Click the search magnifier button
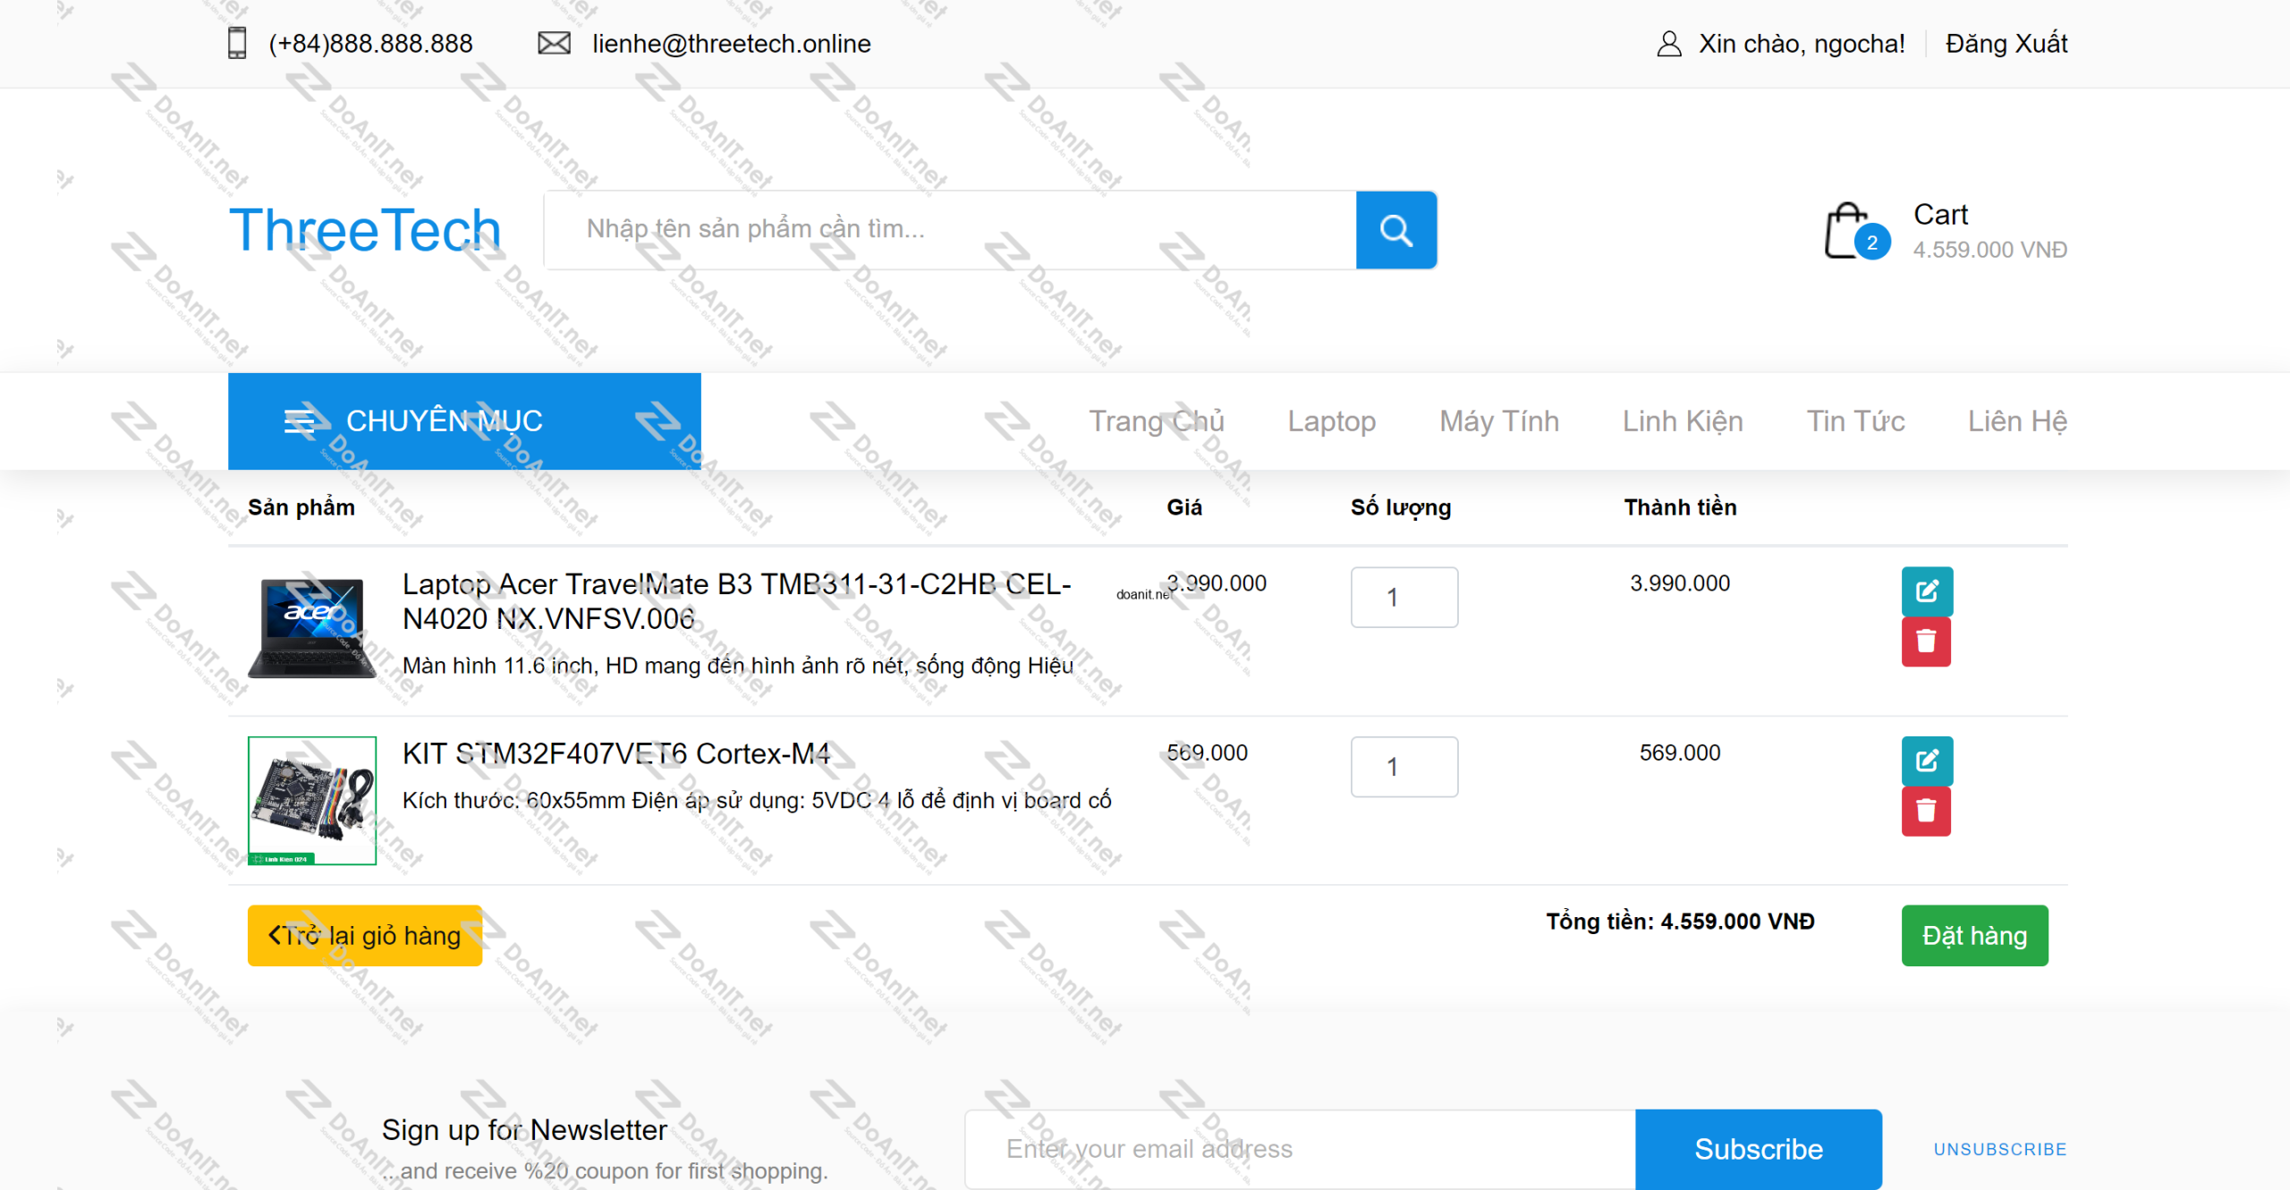Image resolution: width=2290 pixels, height=1190 pixels. [x=1395, y=230]
